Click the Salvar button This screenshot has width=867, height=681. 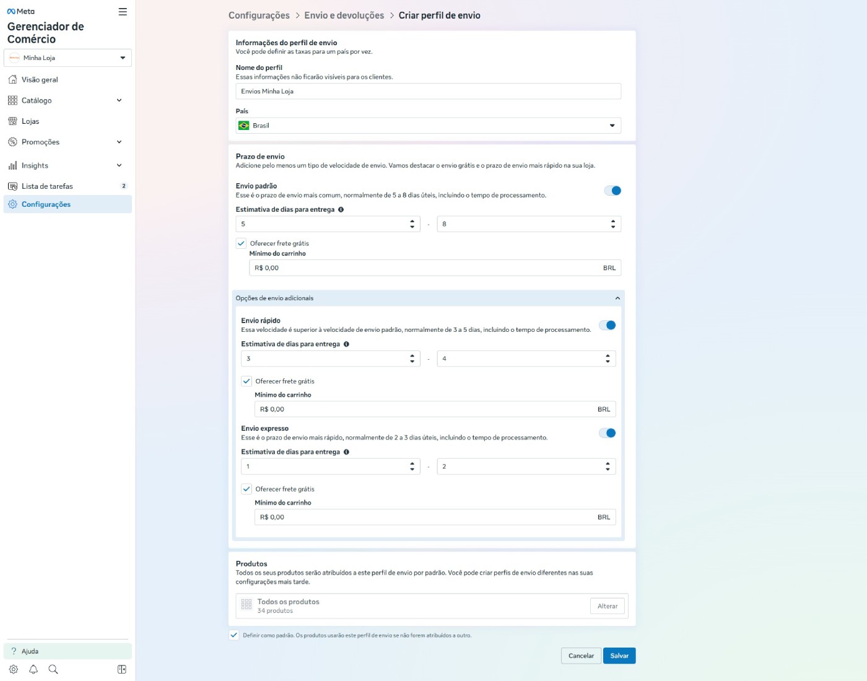(619, 656)
